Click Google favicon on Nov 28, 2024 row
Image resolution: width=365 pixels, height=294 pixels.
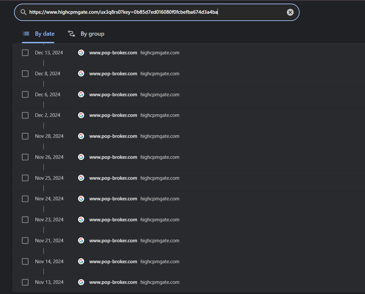(81, 136)
